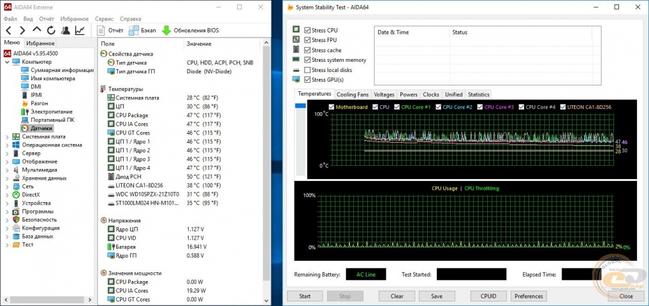Open the graph chart toolbar icon
This screenshot has height=306, width=649.
(80, 30)
